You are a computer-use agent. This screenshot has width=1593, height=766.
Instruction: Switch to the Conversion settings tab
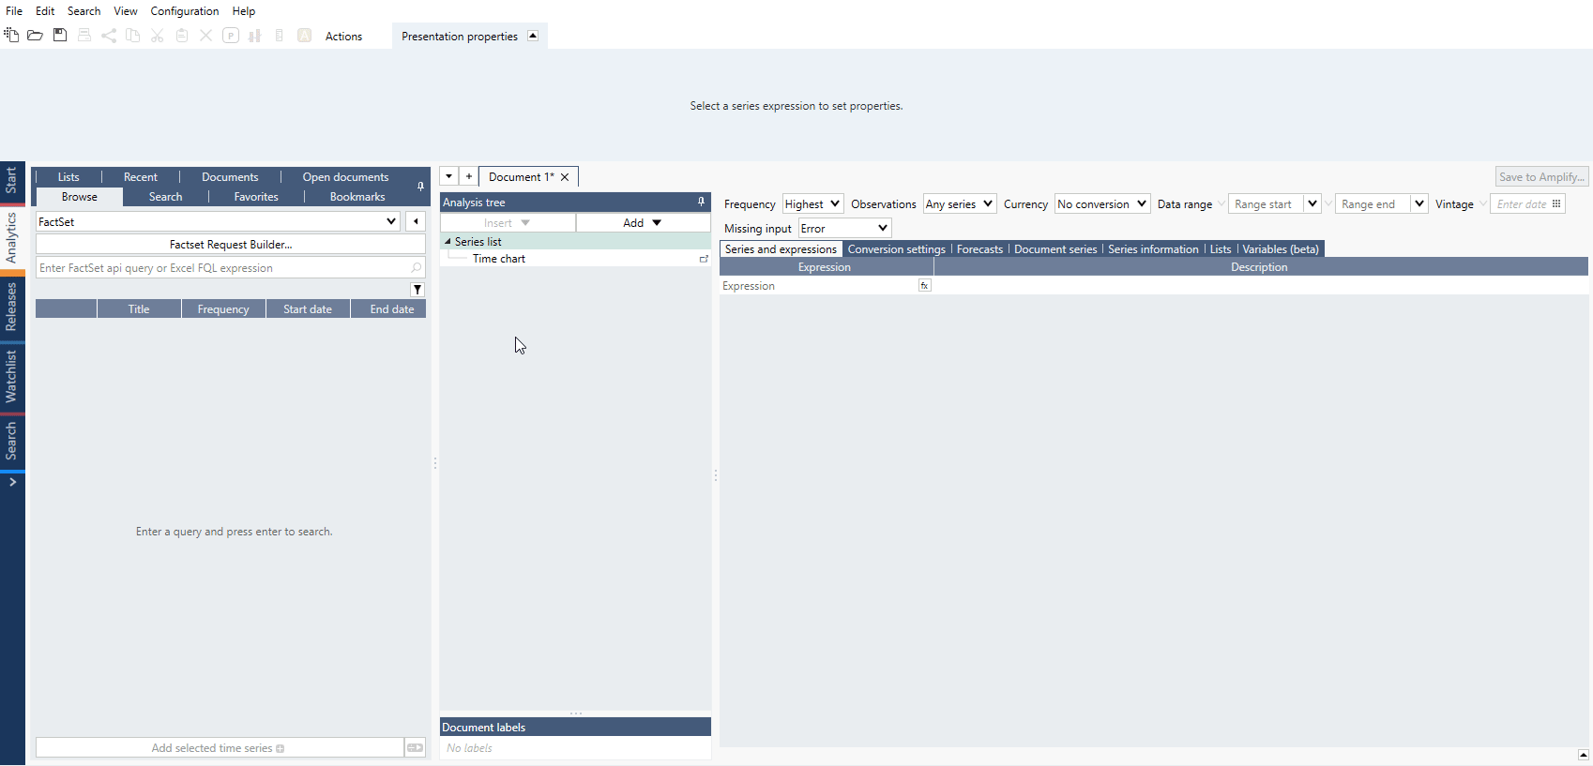pos(896,249)
